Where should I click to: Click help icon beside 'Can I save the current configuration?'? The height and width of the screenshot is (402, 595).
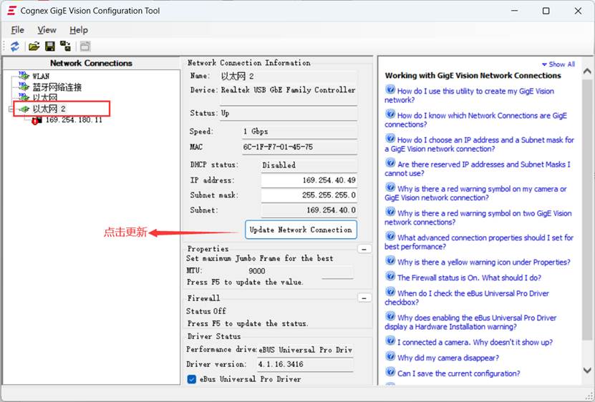point(390,372)
